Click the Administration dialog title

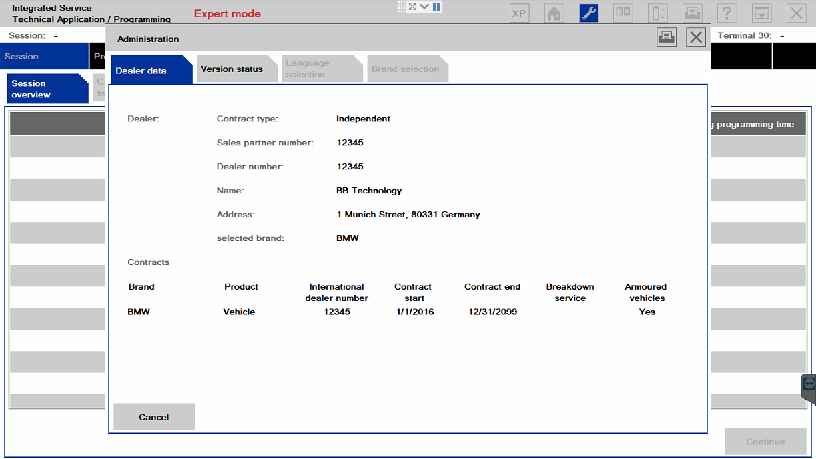(x=148, y=39)
